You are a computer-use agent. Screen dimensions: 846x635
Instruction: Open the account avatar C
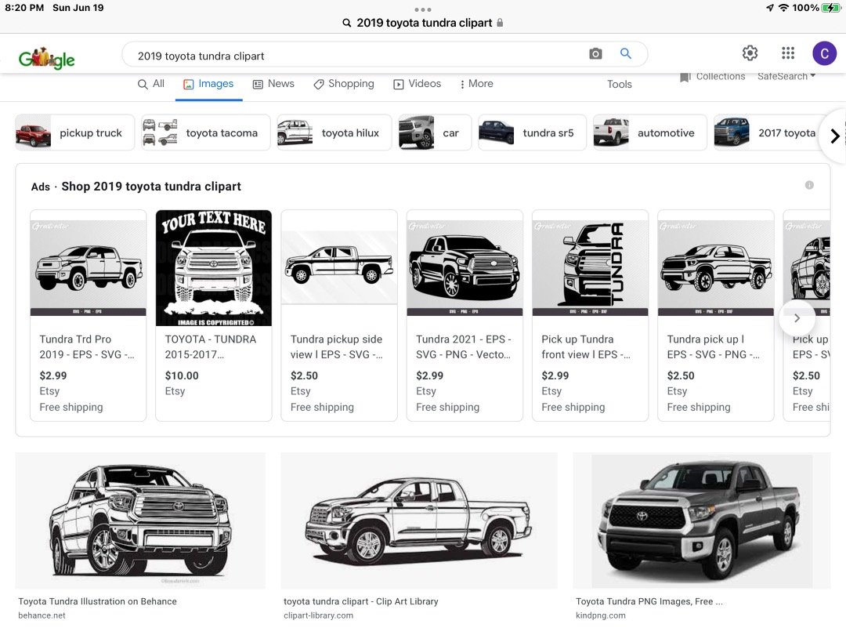824,53
